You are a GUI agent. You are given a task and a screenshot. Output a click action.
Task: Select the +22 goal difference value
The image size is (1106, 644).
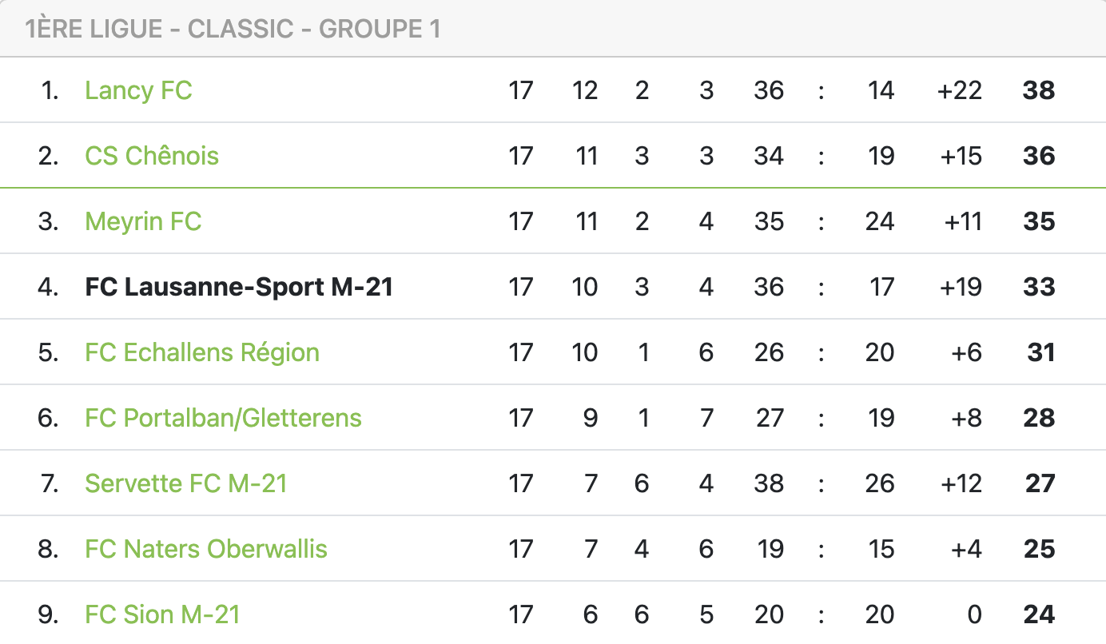point(959,90)
